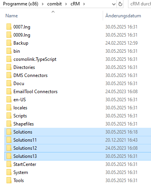Expand the chevron after cRM breadcrumb
The height and width of the screenshot is (184, 151).
[x=84, y=4]
